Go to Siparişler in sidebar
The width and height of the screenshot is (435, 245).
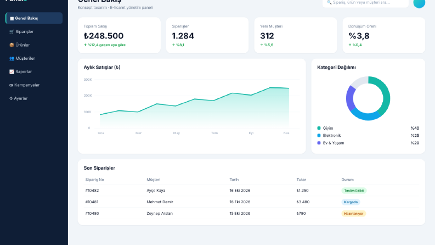coord(34,32)
